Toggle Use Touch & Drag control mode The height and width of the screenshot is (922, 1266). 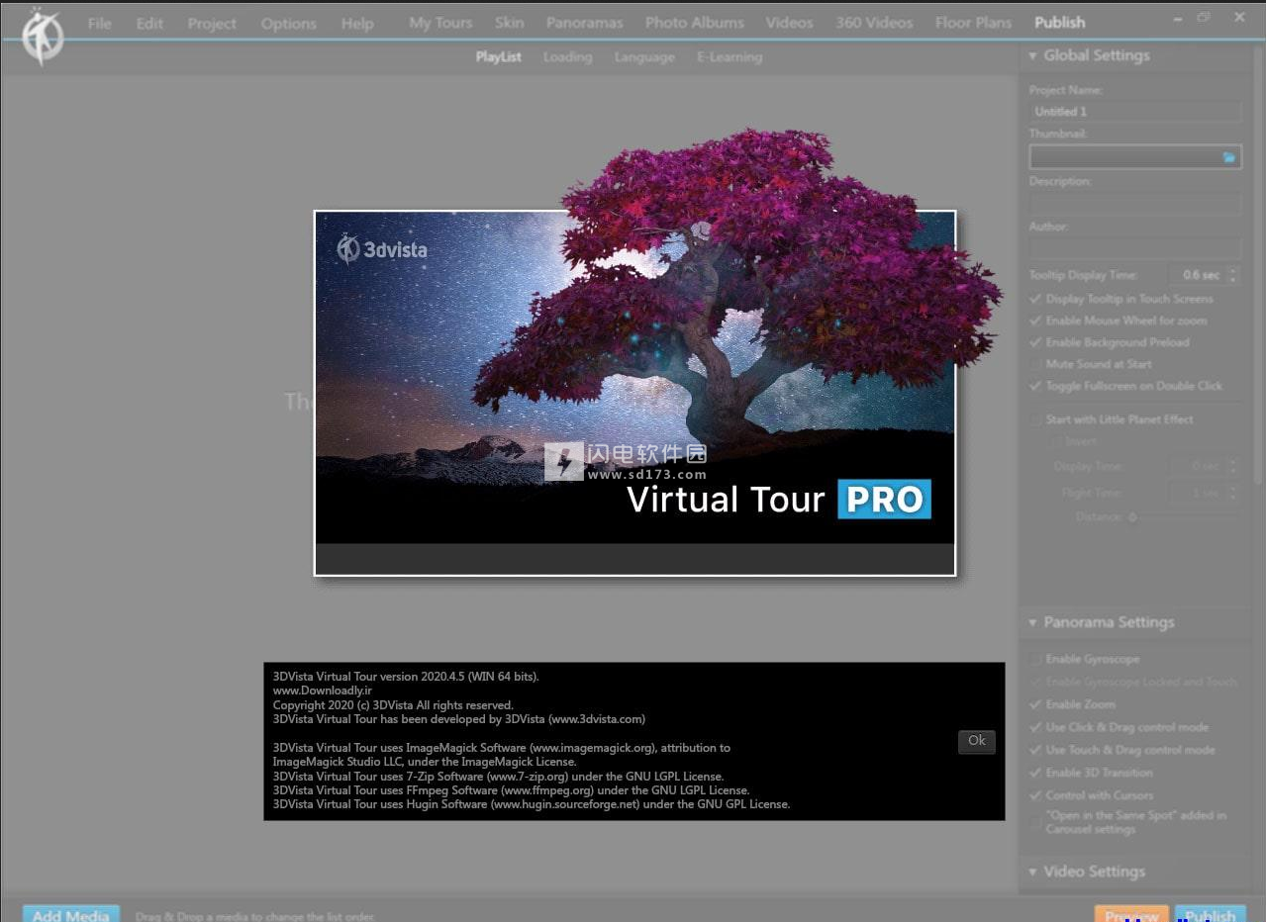[1036, 750]
